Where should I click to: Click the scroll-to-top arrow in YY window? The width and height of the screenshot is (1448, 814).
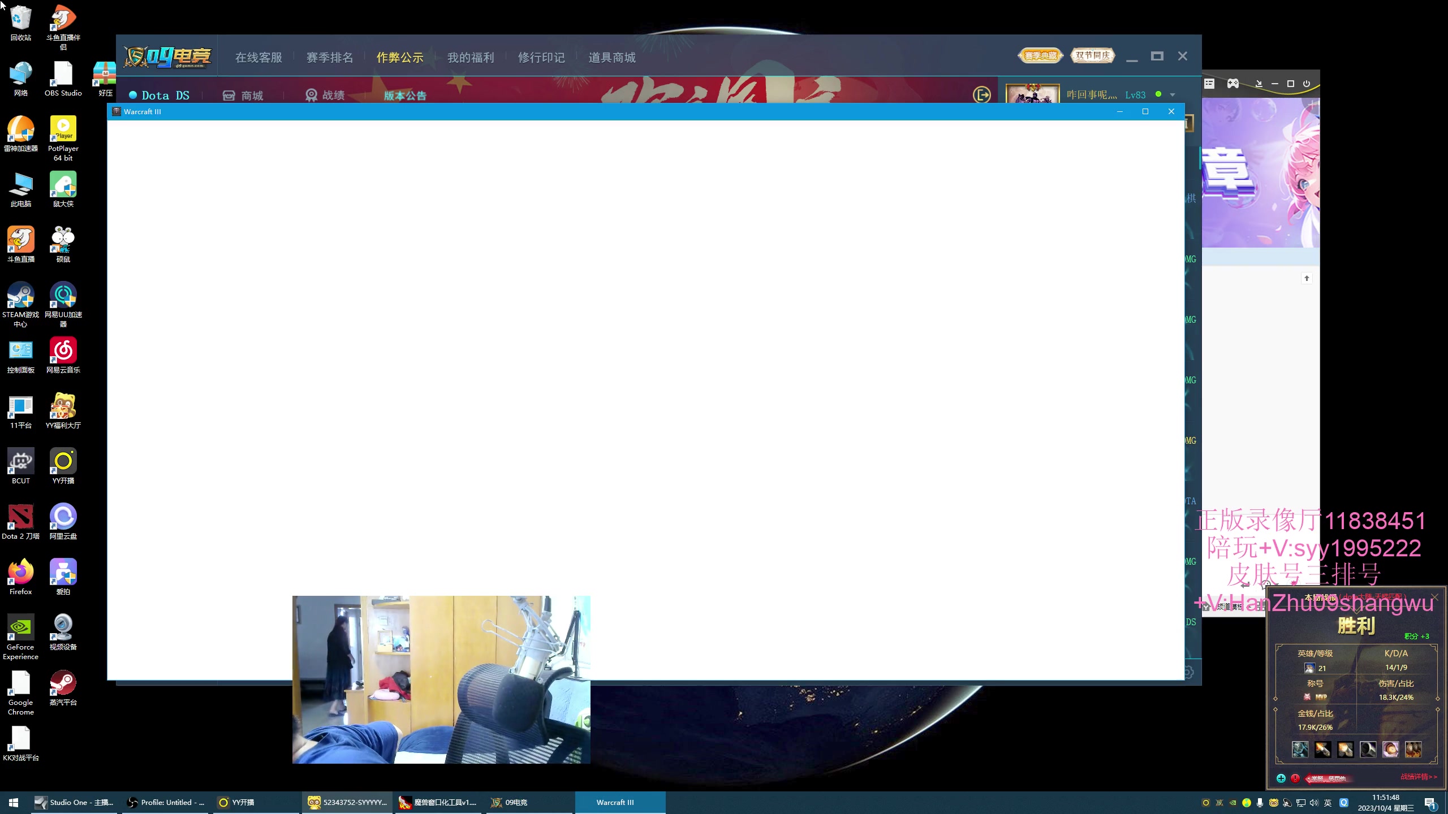click(1307, 278)
